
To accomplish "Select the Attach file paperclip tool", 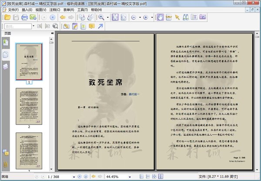I will coord(67,26).
